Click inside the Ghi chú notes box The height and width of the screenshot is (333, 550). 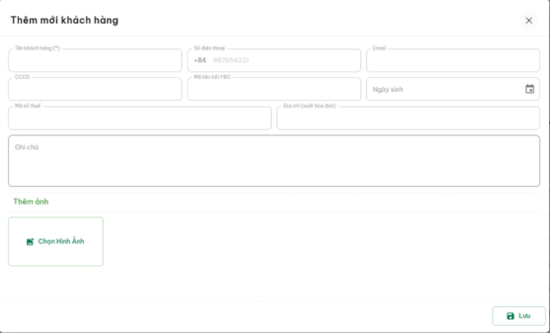[x=274, y=164]
